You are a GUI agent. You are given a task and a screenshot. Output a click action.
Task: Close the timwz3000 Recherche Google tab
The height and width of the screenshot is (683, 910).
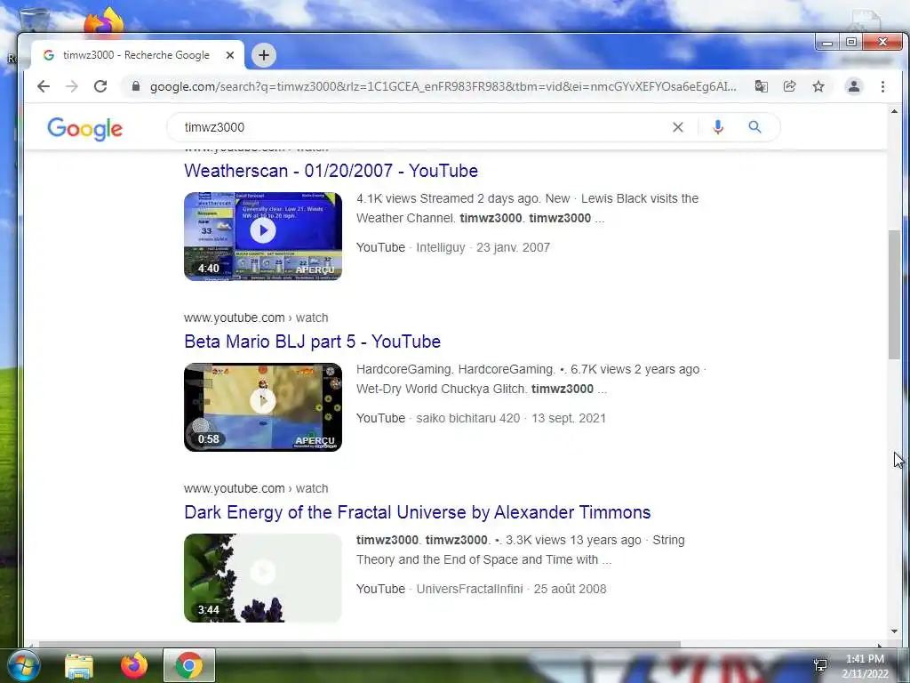[230, 55]
